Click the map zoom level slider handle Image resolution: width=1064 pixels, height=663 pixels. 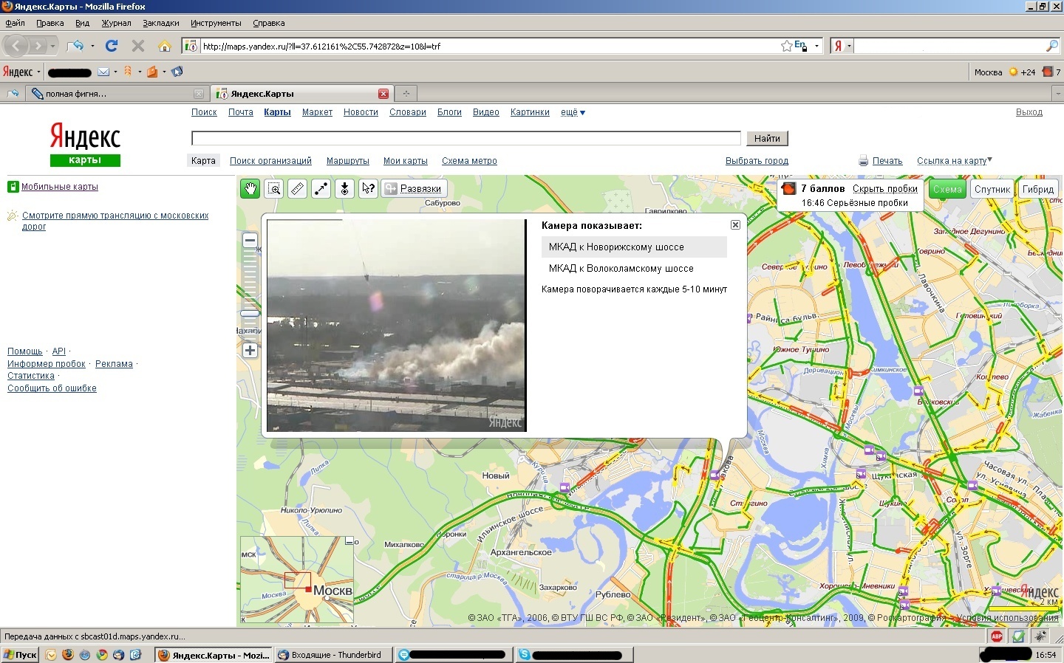click(250, 314)
